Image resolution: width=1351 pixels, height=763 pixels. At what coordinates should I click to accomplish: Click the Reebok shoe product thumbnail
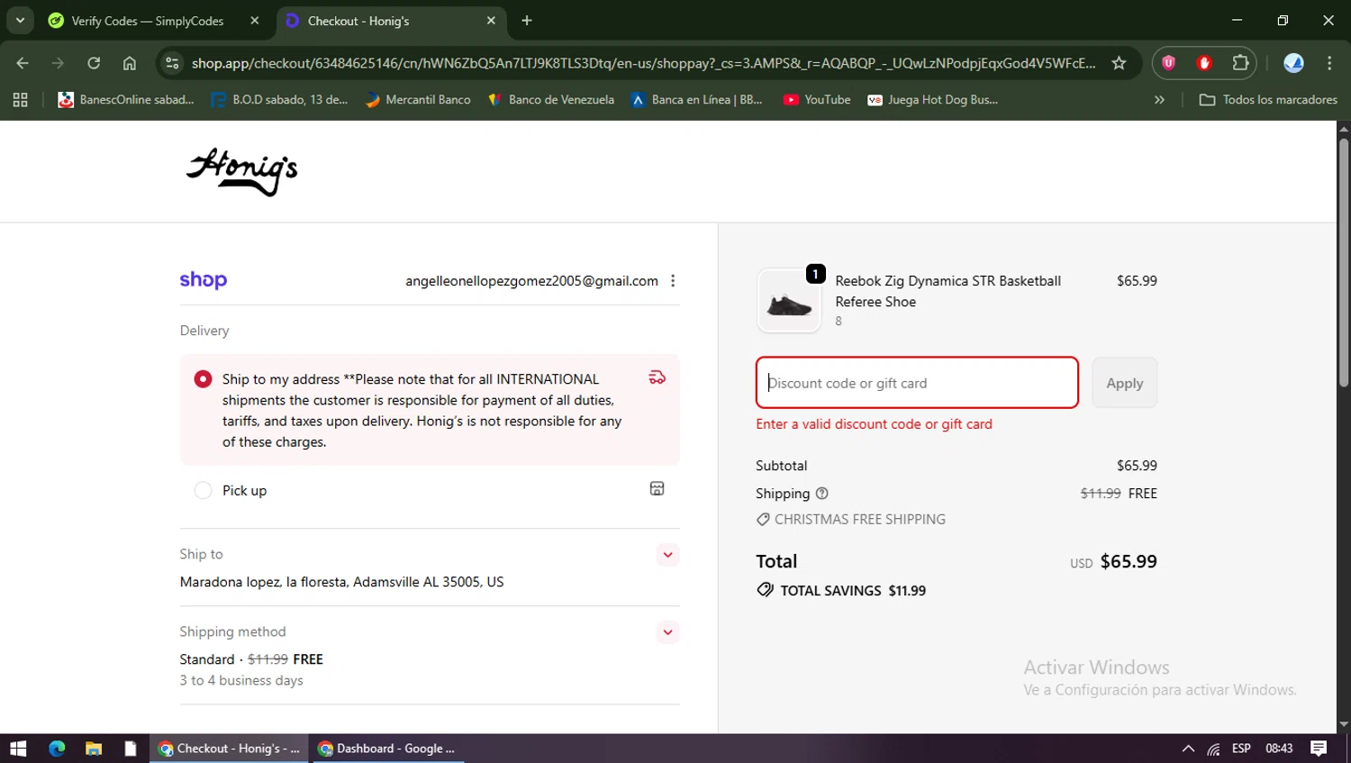[x=789, y=302]
